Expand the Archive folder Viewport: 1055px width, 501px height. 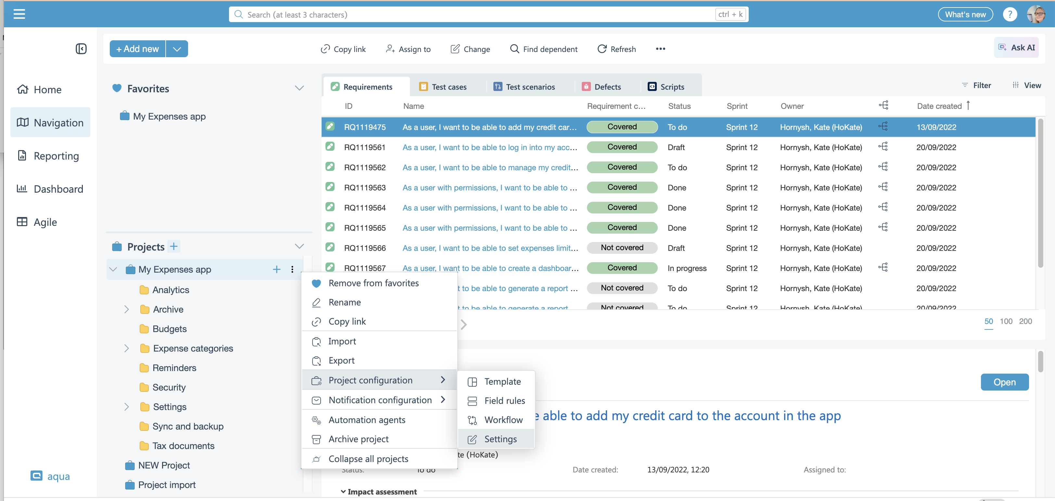[x=127, y=309]
